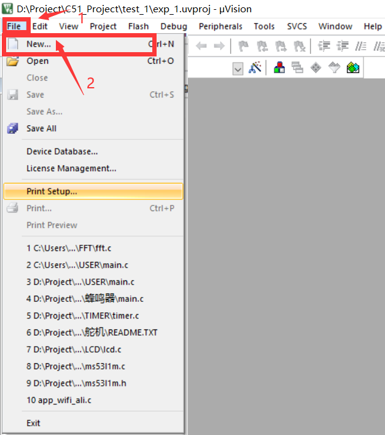Open recent file 5 TIMER\timer.c

pyautogui.click(x=93, y=316)
